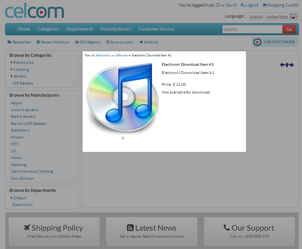
Task: Click the Store Locator pin icon
Action: click(108, 42)
